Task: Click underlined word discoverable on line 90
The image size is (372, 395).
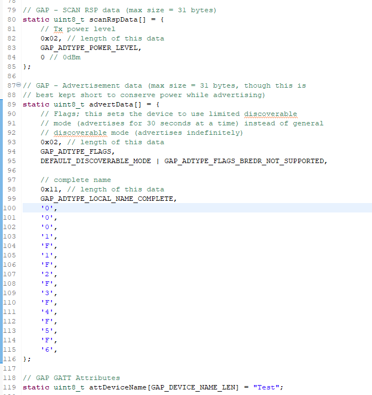Action: (x=271, y=114)
